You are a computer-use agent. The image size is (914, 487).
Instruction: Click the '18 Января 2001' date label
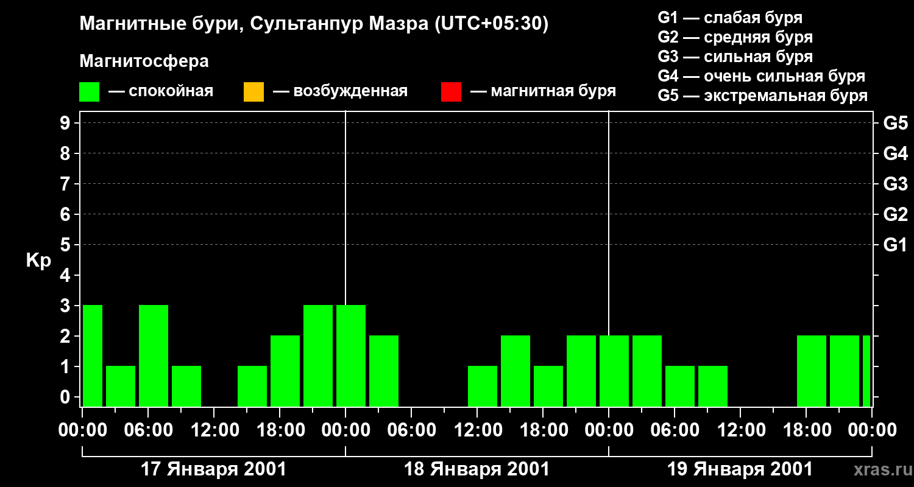pyautogui.click(x=477, y=469)
